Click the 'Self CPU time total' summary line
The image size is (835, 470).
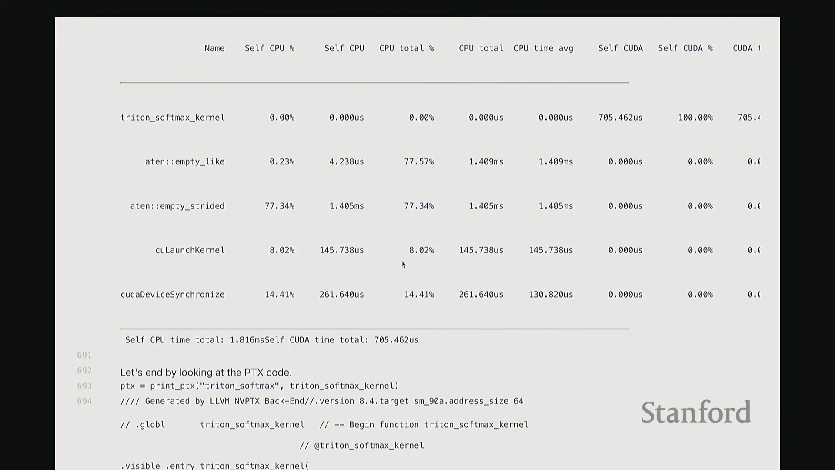[272, 340]
